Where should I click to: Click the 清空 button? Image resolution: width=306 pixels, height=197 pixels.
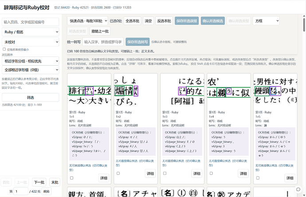coord(148,21)
